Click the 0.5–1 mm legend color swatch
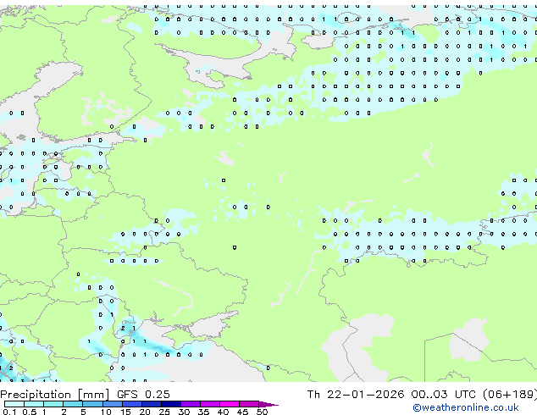Viewport: 537px width, 415px height. coord(34,404)
